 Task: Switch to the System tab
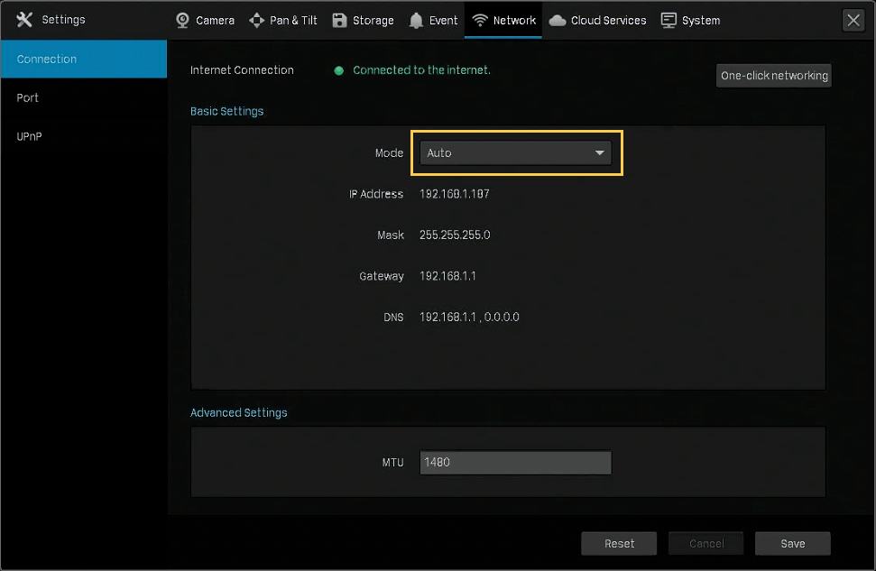pyautogui.click(x=690, y=20)
